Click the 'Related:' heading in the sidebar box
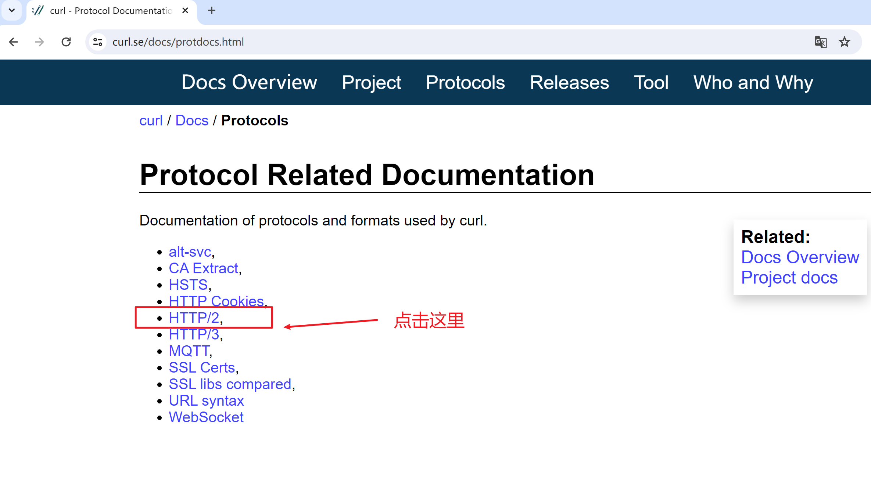Viewport: 871px width, 477px height. (x=775, y=237)
